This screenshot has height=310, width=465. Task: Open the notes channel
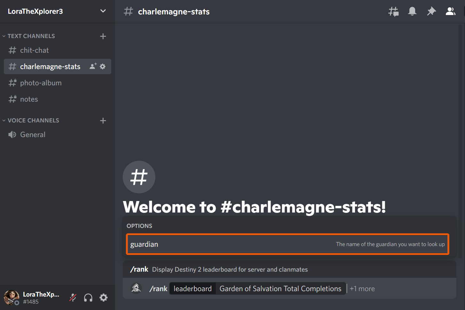click(x=58, y=99)
